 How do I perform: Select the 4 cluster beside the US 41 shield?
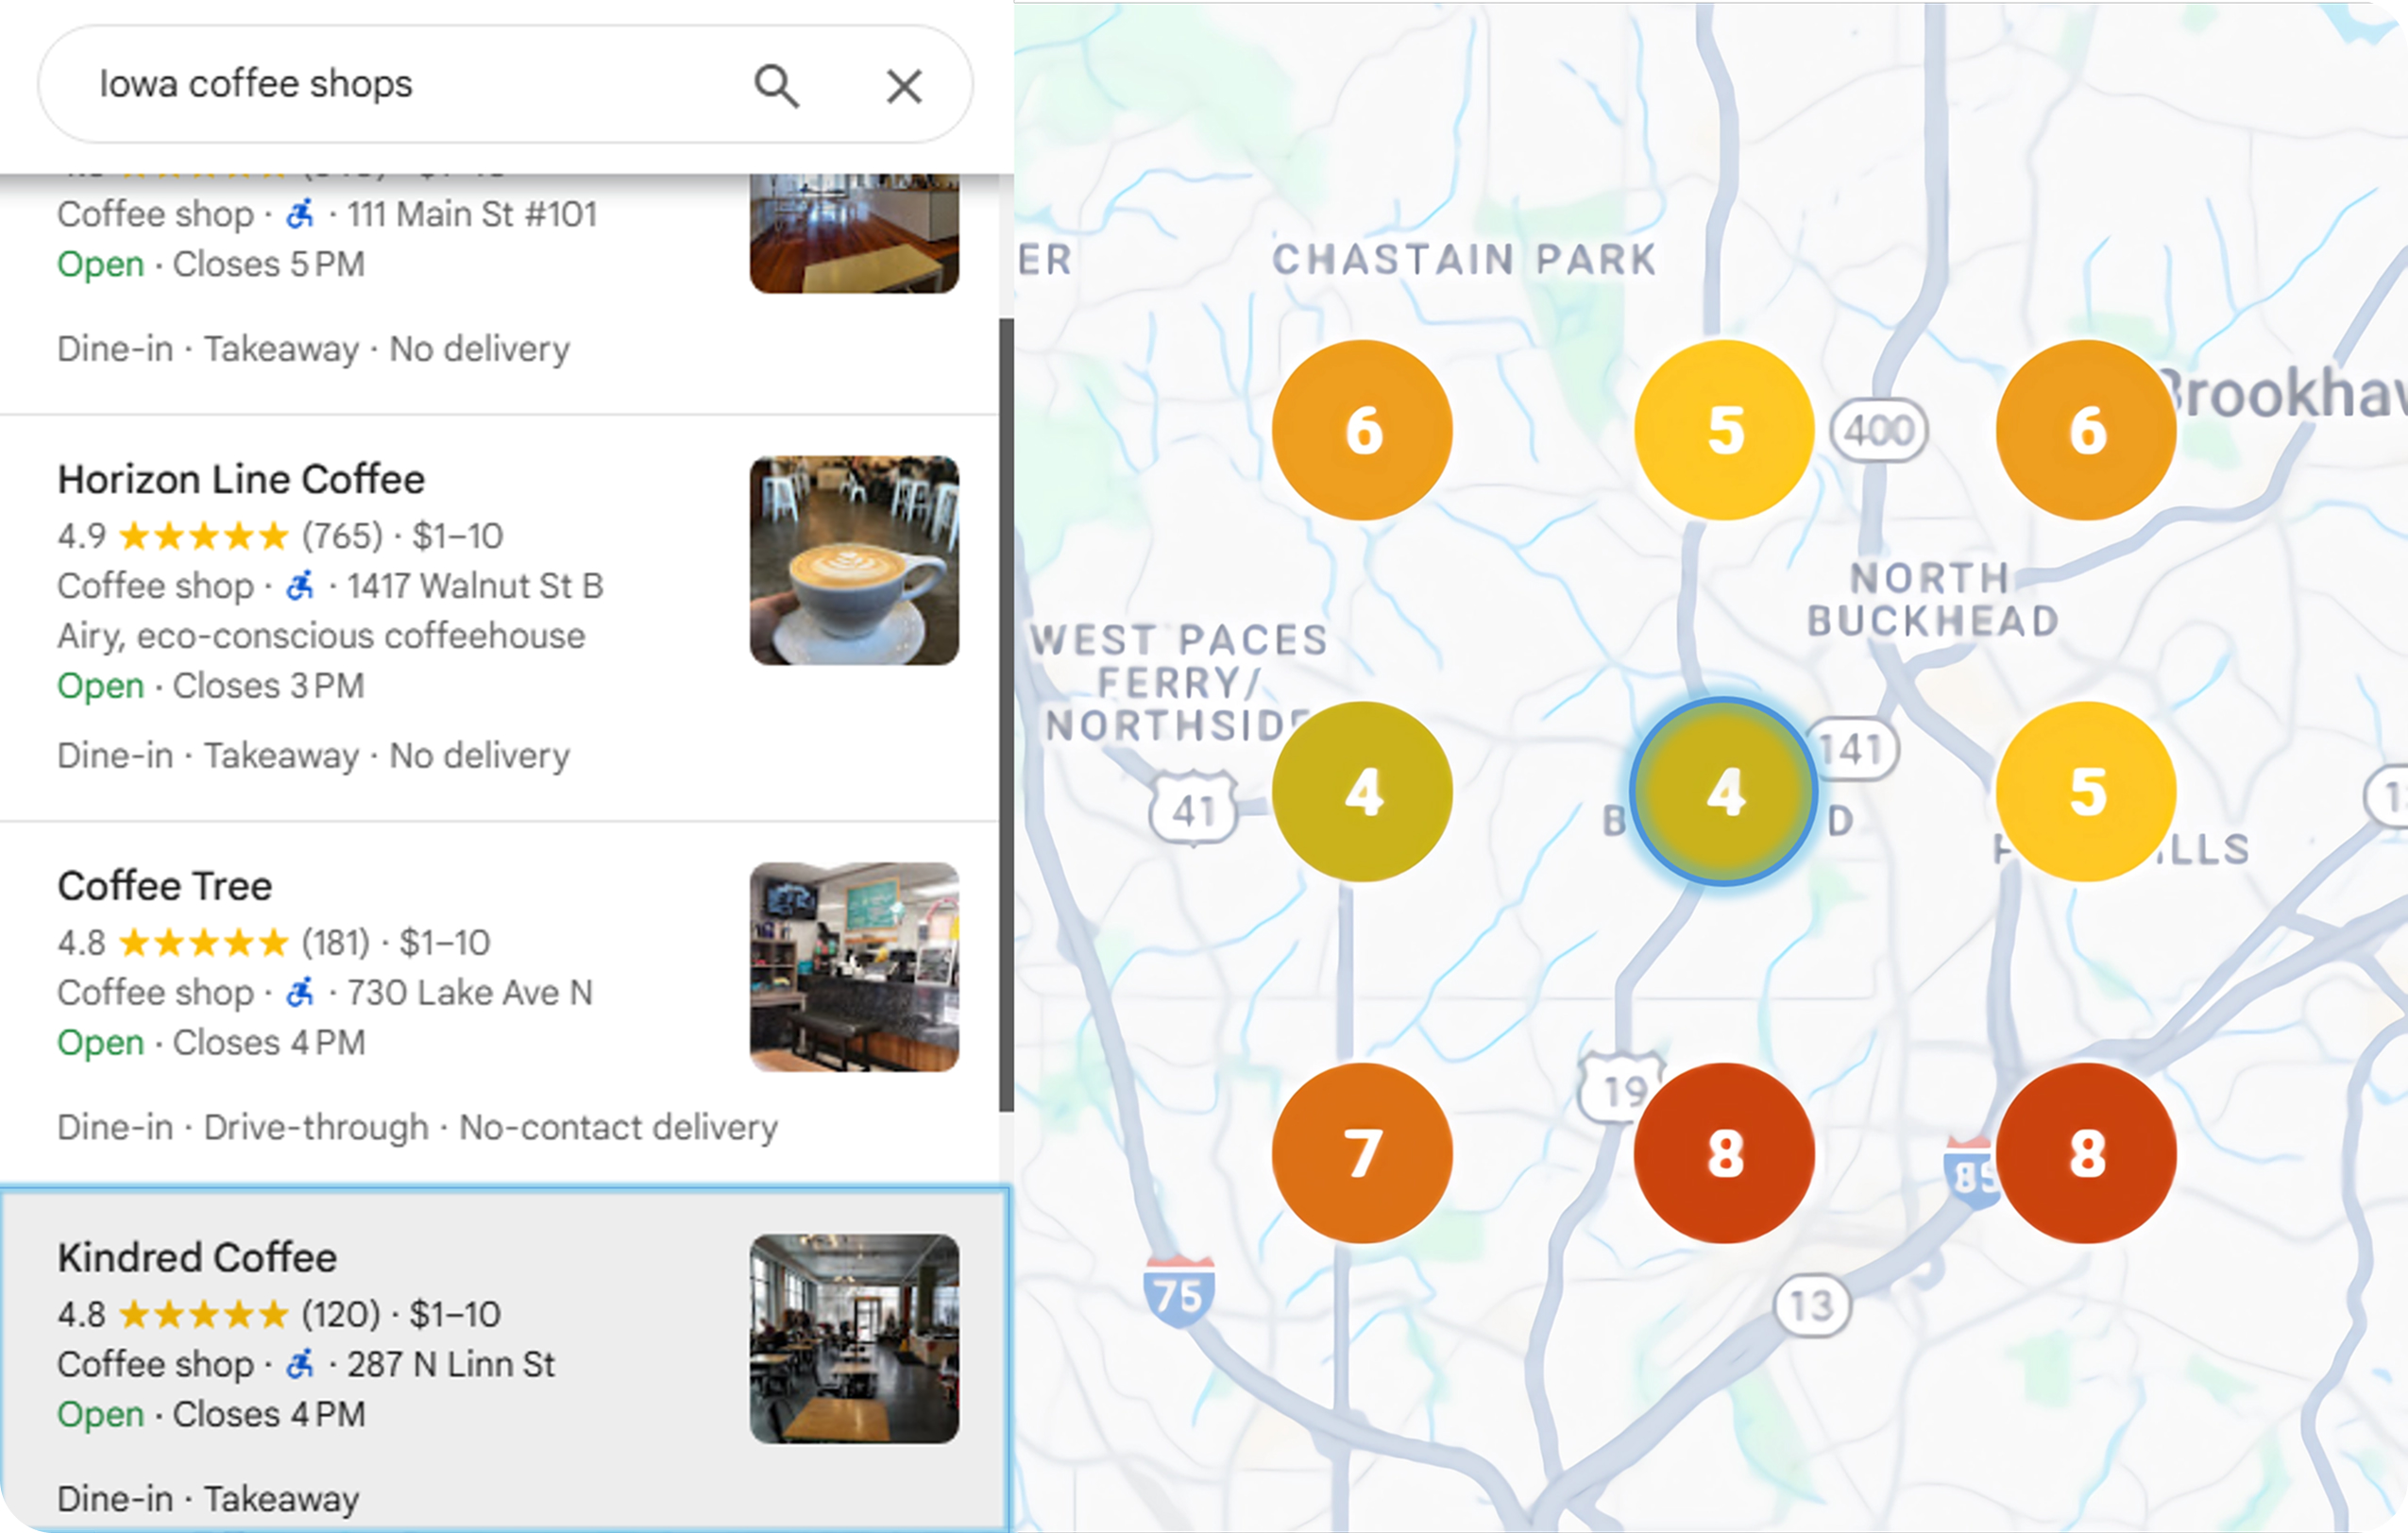coord(1362,792)
